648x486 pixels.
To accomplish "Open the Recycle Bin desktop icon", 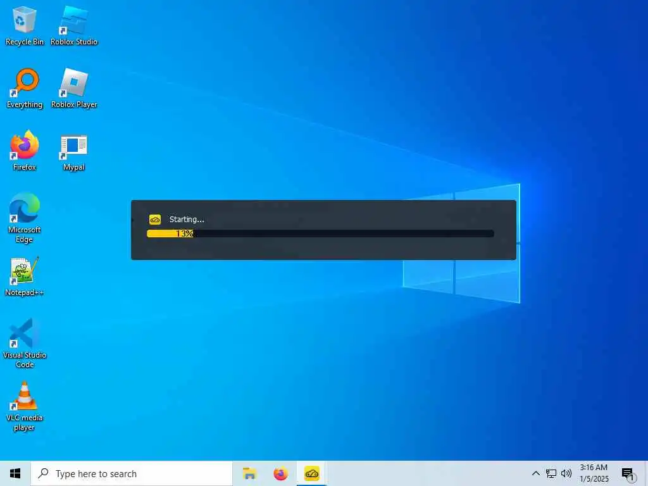I will coord(25,25).
